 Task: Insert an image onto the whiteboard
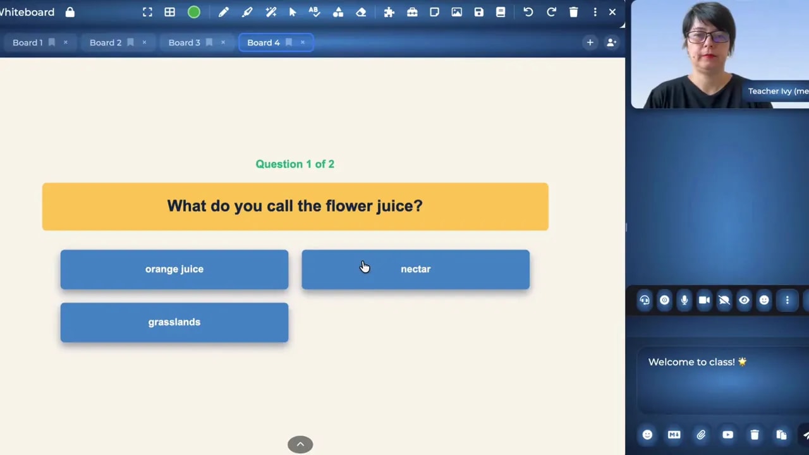tap(456, 12)
